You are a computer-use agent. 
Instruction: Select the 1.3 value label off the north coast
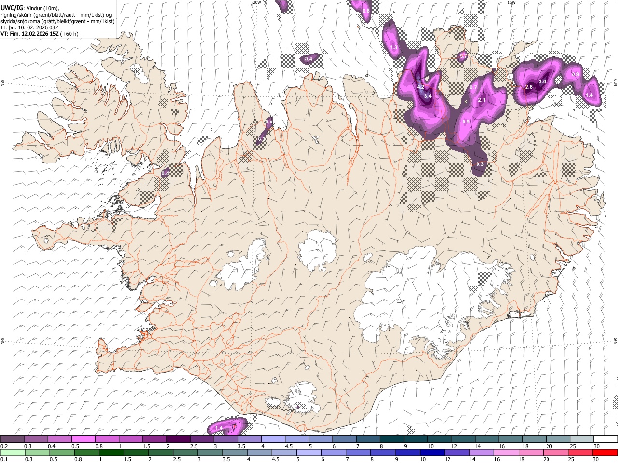[393, 47]
